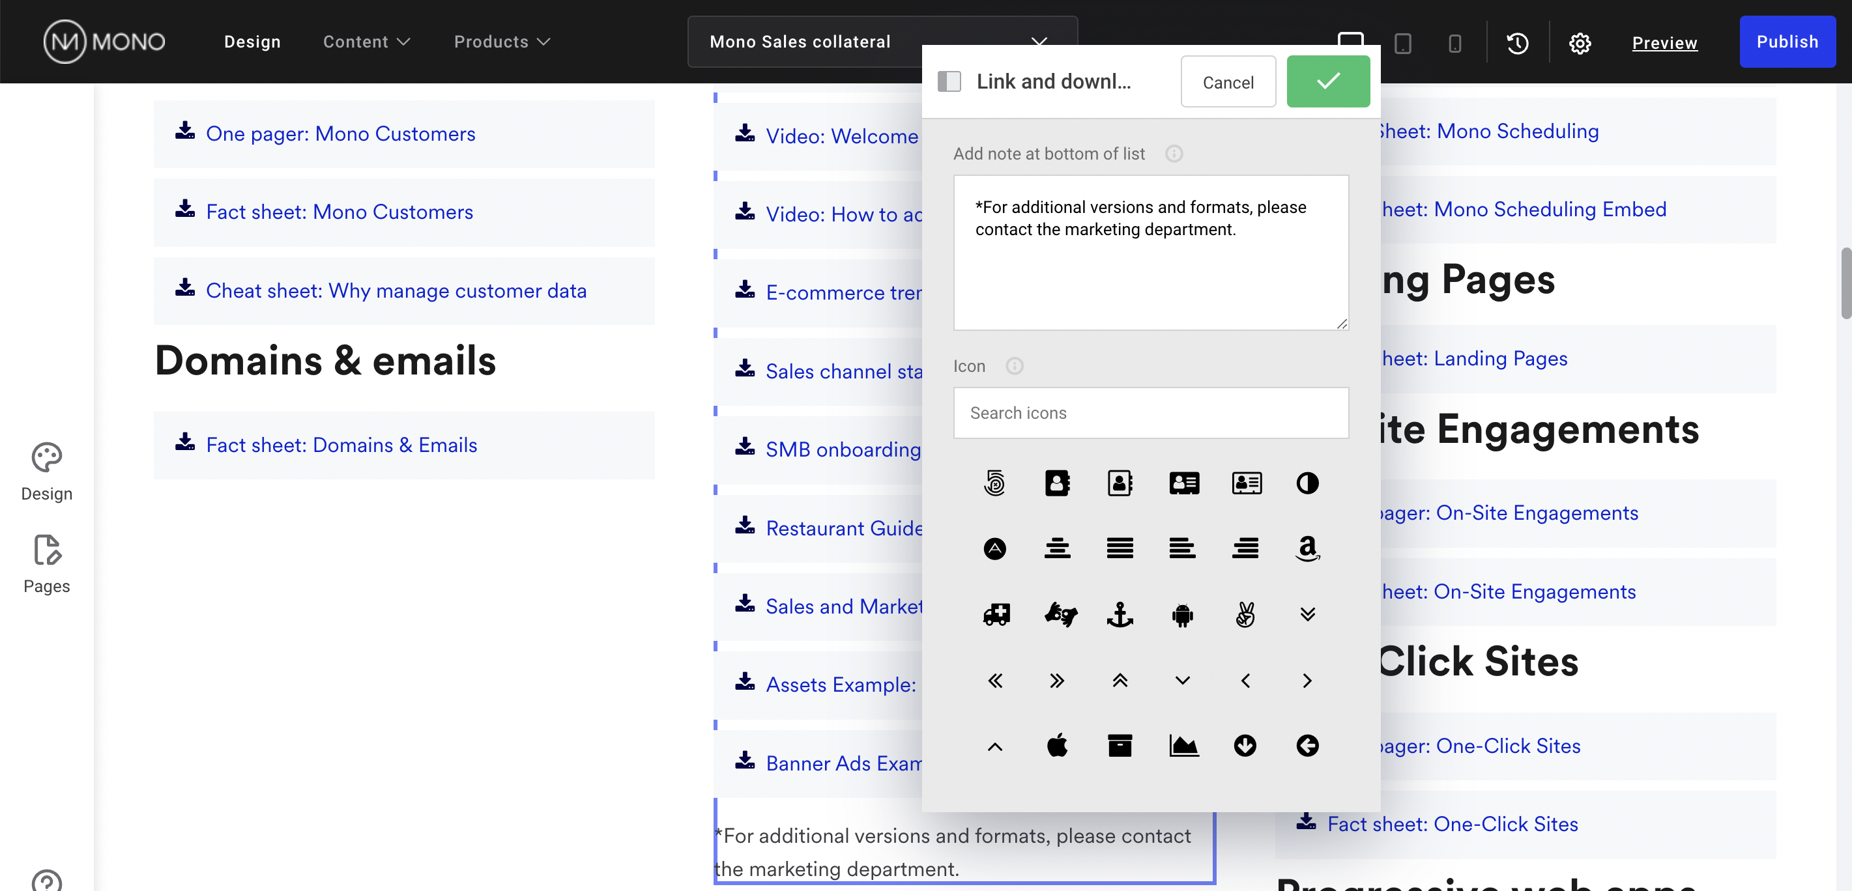Select the solid address card icon
The width and height of the screenshot is (1852, 891).
pos(1183,483)
